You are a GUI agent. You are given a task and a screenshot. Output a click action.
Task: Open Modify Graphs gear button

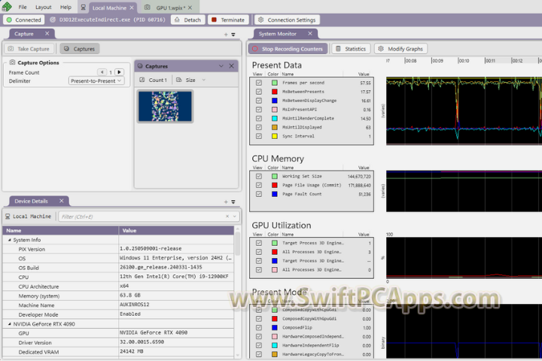400,49
